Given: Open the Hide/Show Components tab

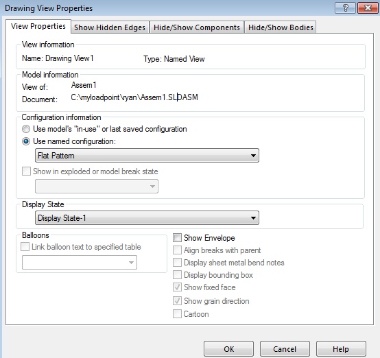Looking at the screenshot, I should [197, 27].
